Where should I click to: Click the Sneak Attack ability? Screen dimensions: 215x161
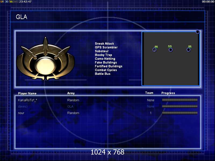tap(104, 43)
